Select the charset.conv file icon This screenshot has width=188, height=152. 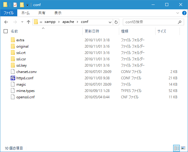tap(13, 71)
